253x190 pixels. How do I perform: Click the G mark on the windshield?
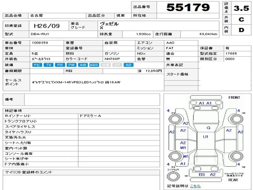[208, 128]
